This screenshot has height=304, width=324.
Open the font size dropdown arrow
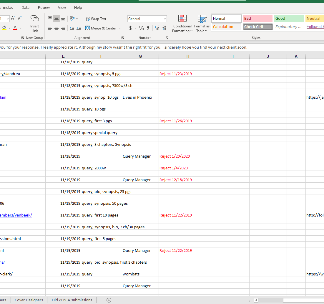(x=8, y=19)
